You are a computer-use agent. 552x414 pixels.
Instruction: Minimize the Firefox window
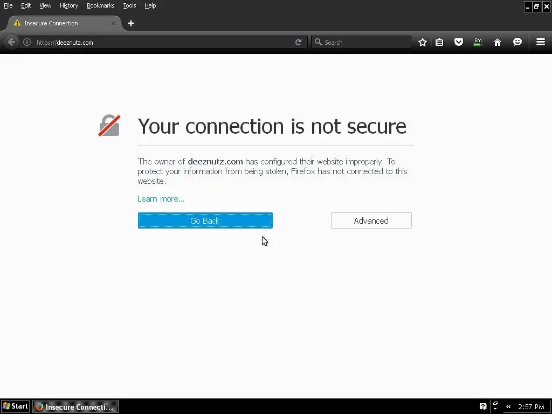tap(528, 6)
